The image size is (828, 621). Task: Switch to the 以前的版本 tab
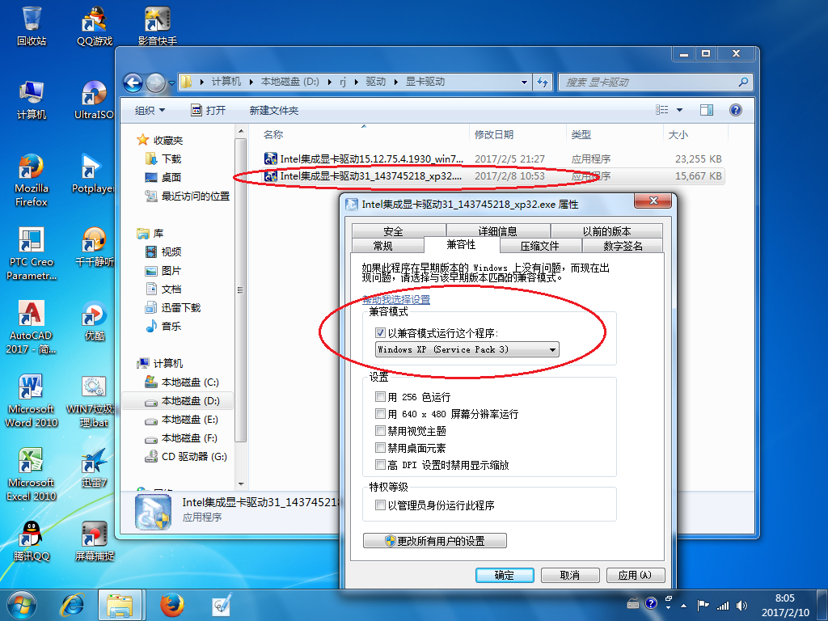606,230
